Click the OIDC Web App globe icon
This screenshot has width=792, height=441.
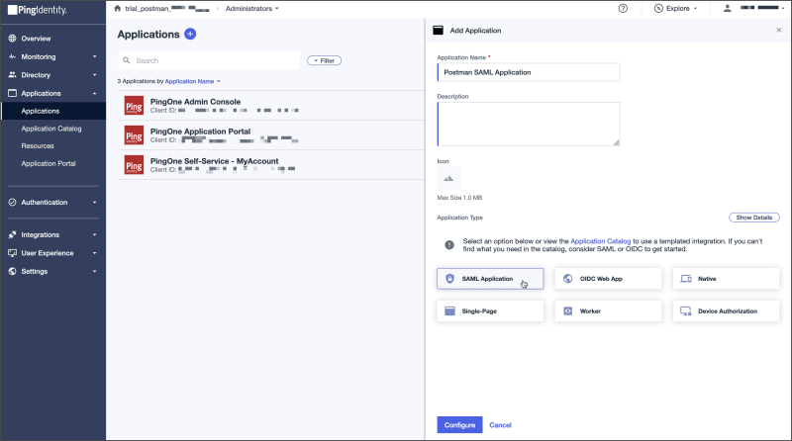[567, 279]
